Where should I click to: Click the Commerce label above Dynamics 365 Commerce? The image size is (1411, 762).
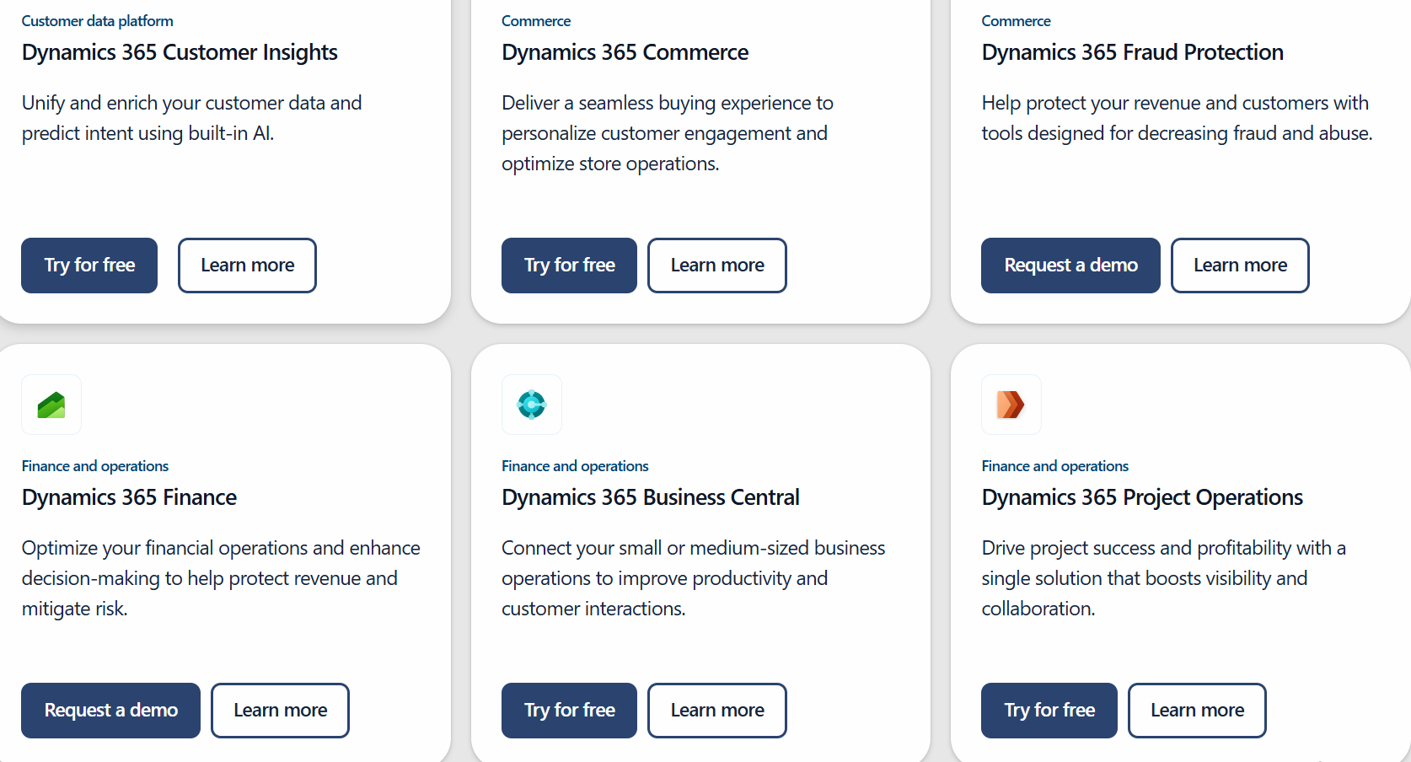536,21
